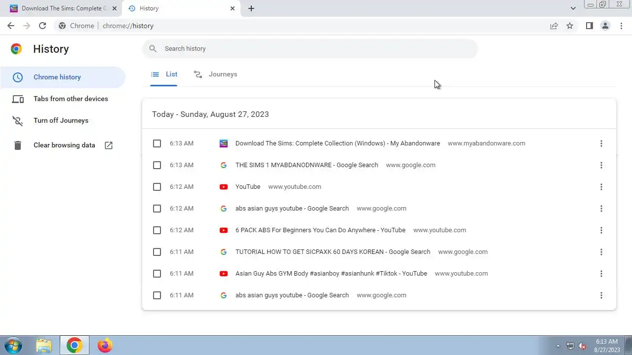Go back with the browser back arrow
Image resolution: width=632 pixels, height=355 pixels.
pyautogui.click(x=11, y=26)
